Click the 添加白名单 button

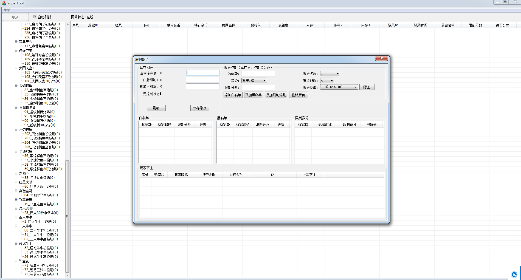click(233, 95)
